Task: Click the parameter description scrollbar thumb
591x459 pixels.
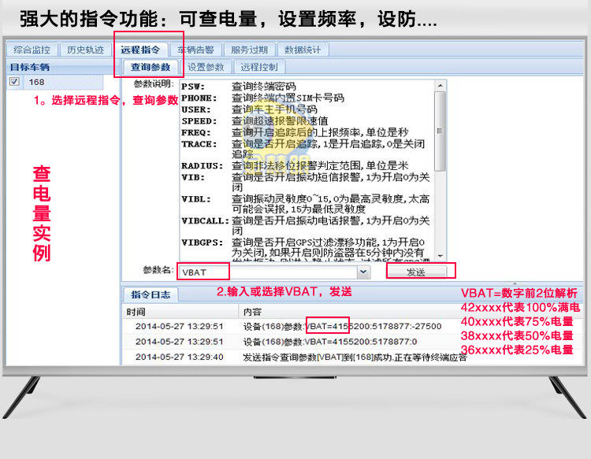Action: point(440,131)
